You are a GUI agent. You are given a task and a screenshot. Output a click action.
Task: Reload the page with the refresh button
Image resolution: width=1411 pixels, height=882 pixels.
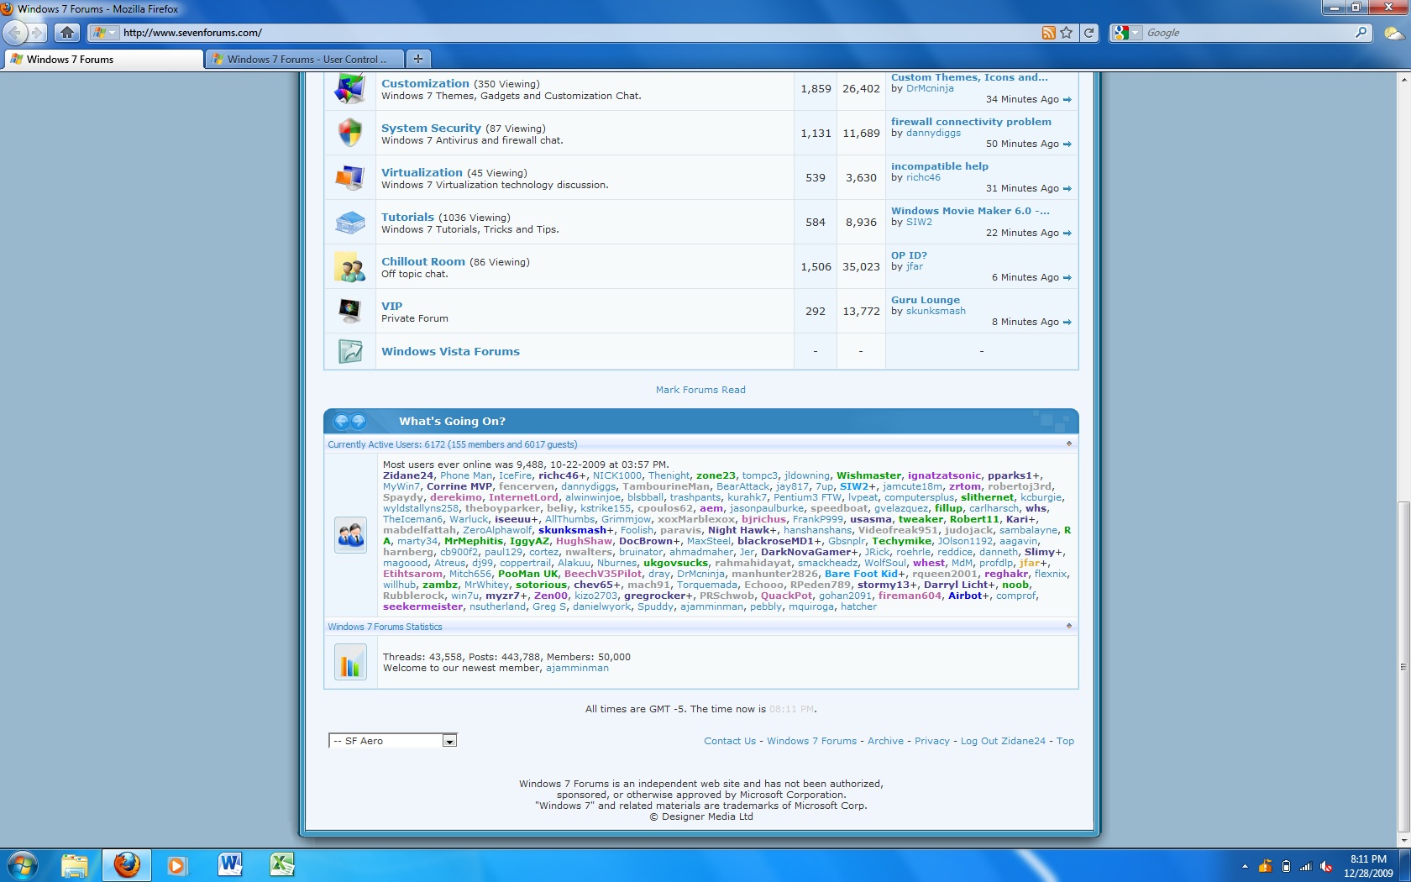(x=1089, y=33)
